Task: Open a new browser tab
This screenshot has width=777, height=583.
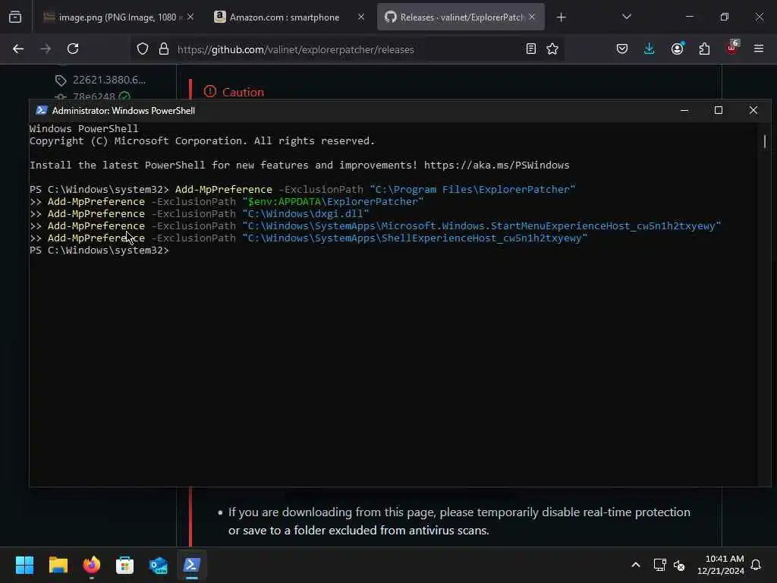Action: (x=561, y=17)
